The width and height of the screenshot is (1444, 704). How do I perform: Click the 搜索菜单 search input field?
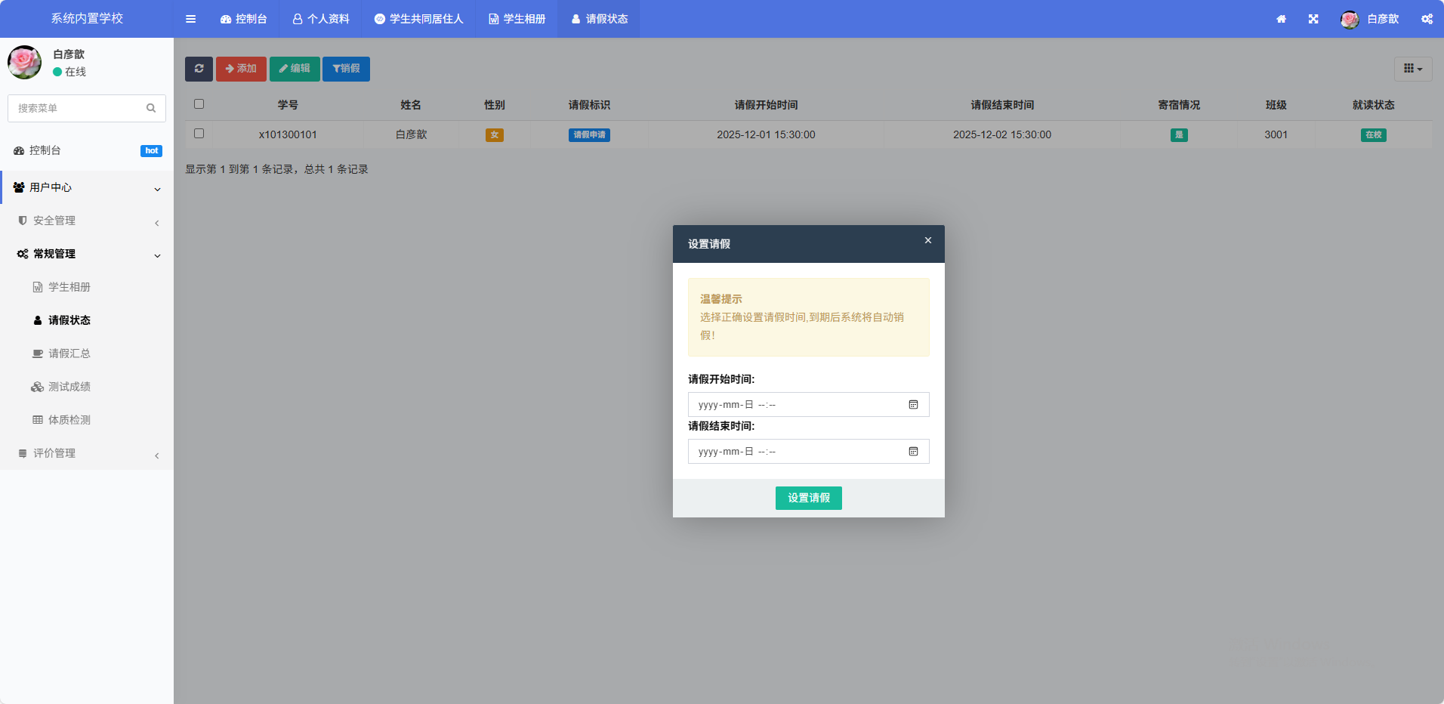[76, 108]
